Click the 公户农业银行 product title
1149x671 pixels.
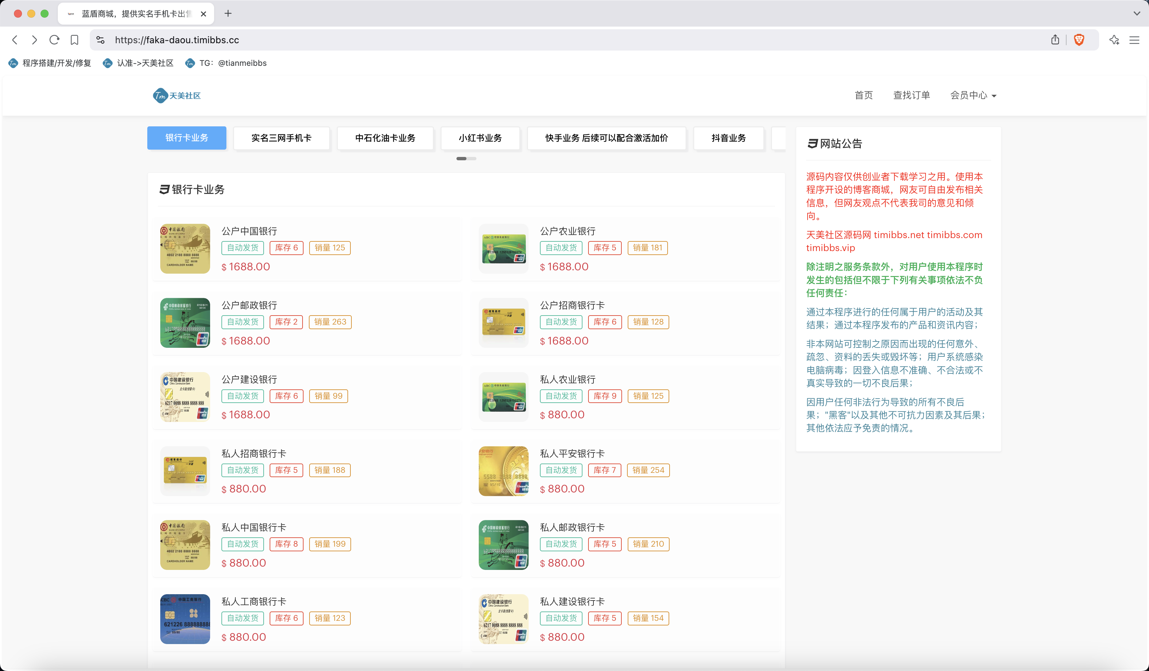pyautogui.click(x=568, y=231)
